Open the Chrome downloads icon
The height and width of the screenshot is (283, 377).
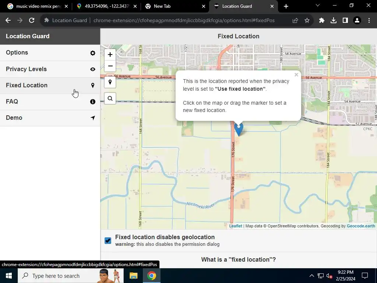[334, 21]
